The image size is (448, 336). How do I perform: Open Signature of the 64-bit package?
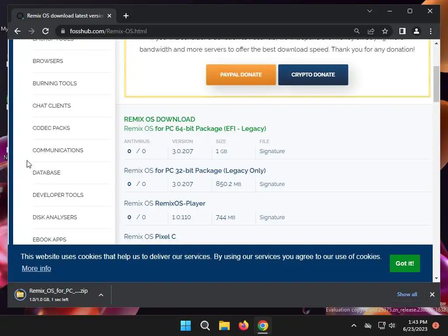272,151
